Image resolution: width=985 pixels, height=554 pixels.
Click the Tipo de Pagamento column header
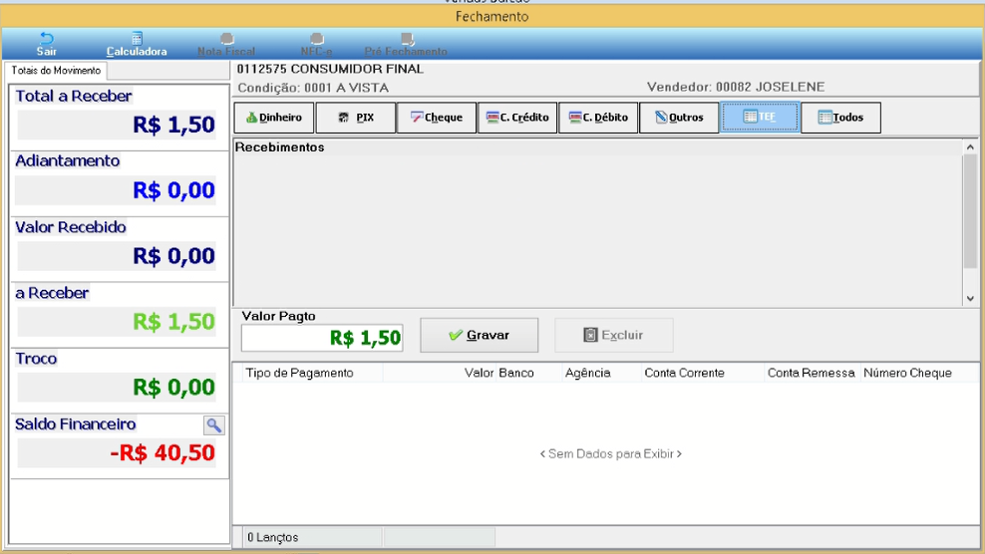313,373
